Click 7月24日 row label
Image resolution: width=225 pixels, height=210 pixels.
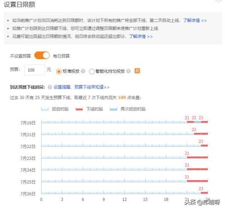pyautogui.click(x=28, y=170)
